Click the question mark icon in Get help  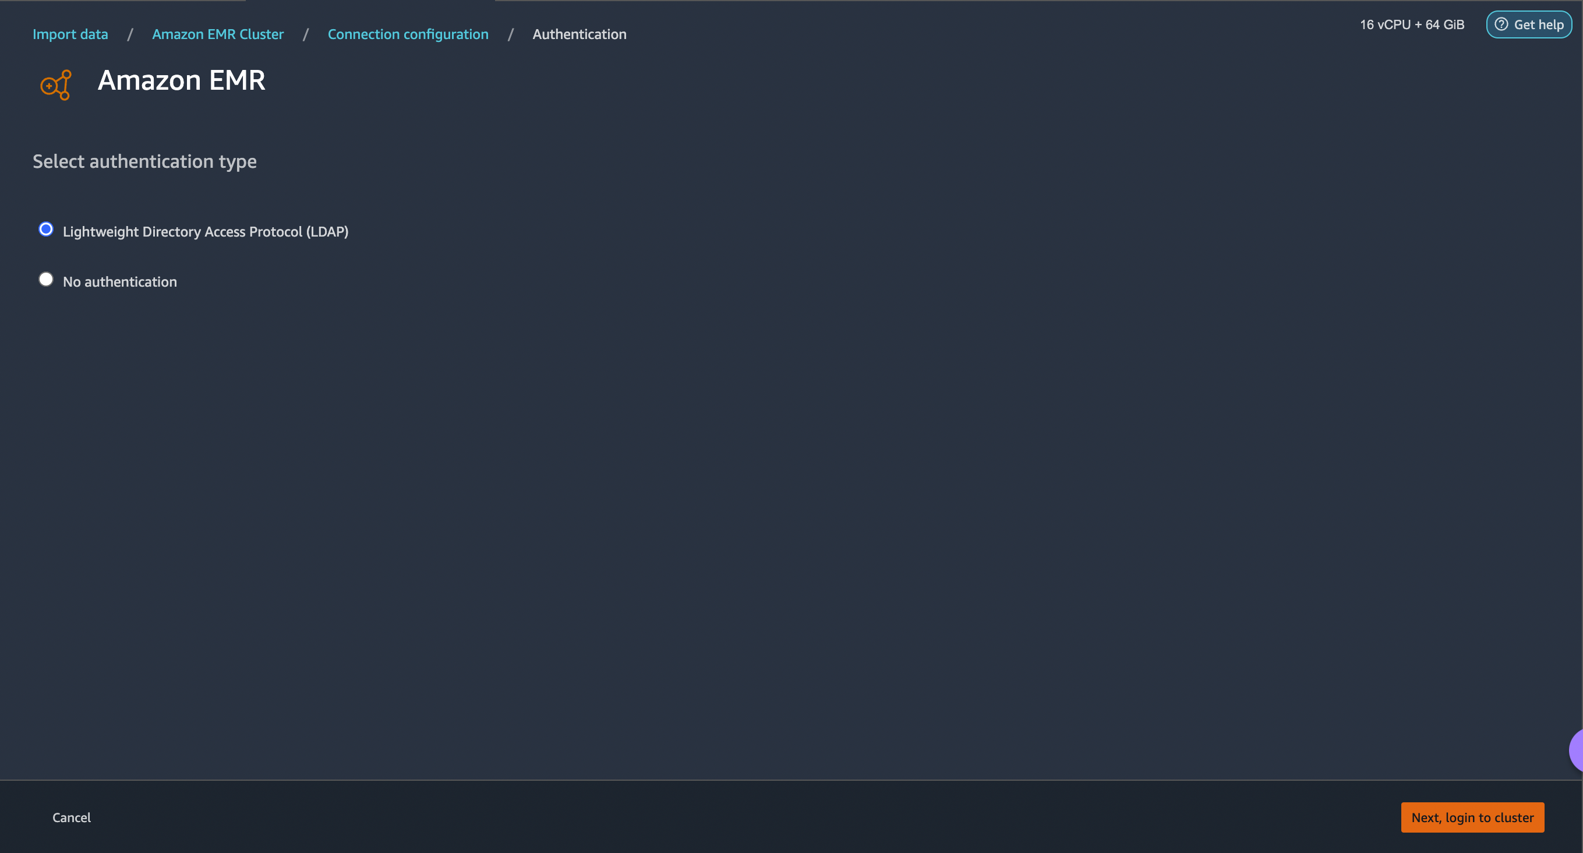[1501, 24]
